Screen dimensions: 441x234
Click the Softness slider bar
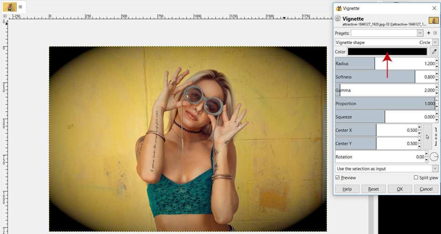pyautogui.click(x=375, y=77)
